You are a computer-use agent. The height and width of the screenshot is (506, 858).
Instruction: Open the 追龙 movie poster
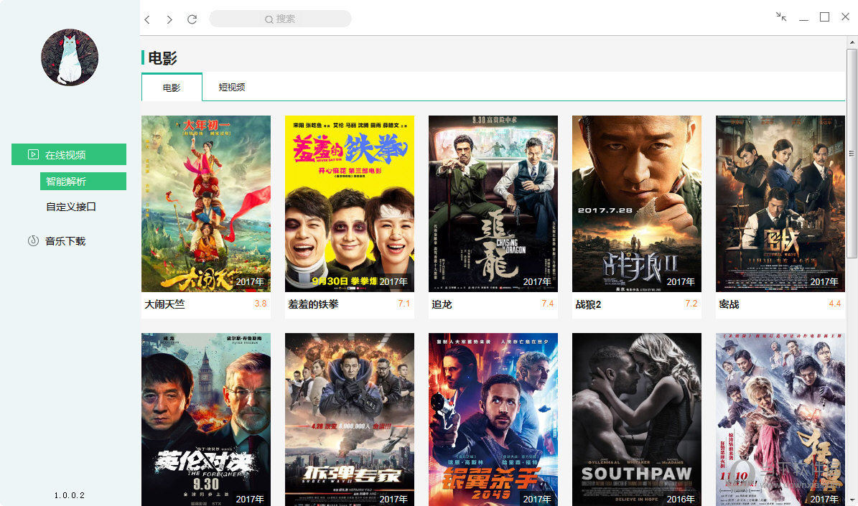(493, 204)
